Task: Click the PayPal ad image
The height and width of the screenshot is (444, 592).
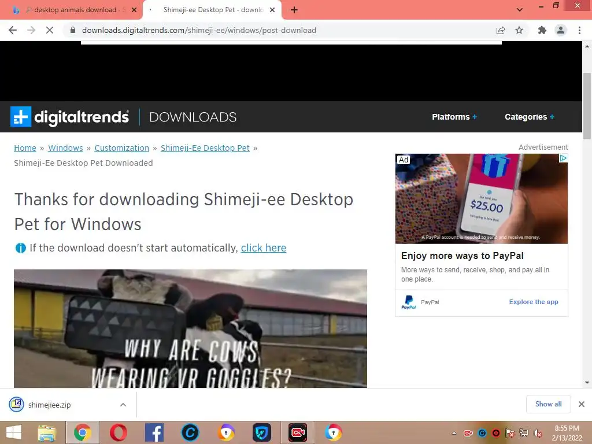Action: tap(482, 199)
